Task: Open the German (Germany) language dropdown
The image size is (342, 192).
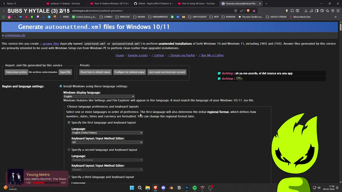Action: click(107, 160)
